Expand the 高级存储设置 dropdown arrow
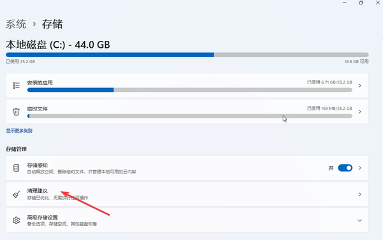383x240 pixels. tap(359, 220)
